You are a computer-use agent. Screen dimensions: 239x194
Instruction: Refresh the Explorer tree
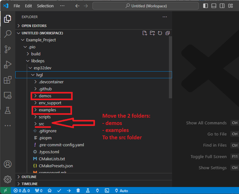coord(160,33)
